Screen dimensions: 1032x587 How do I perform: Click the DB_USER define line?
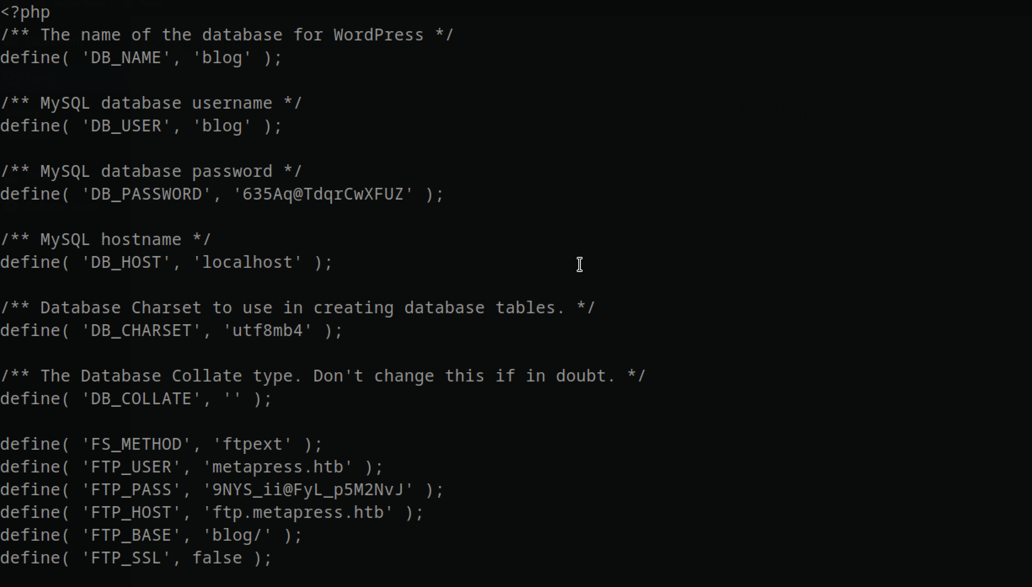pos(141,126)
